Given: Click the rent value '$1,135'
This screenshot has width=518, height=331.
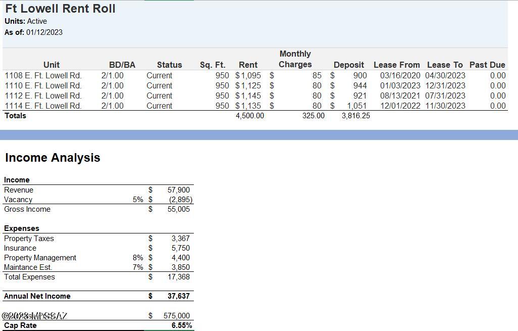Looking at the screenshot, I should [248, 106].
